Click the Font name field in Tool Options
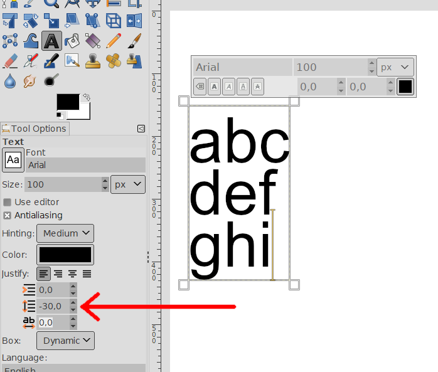438x372 pixels. 85,165
